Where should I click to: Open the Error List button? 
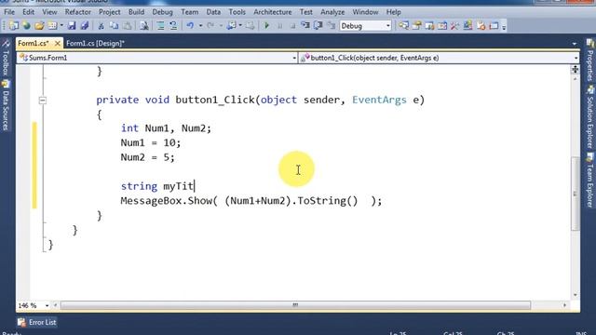37,323
